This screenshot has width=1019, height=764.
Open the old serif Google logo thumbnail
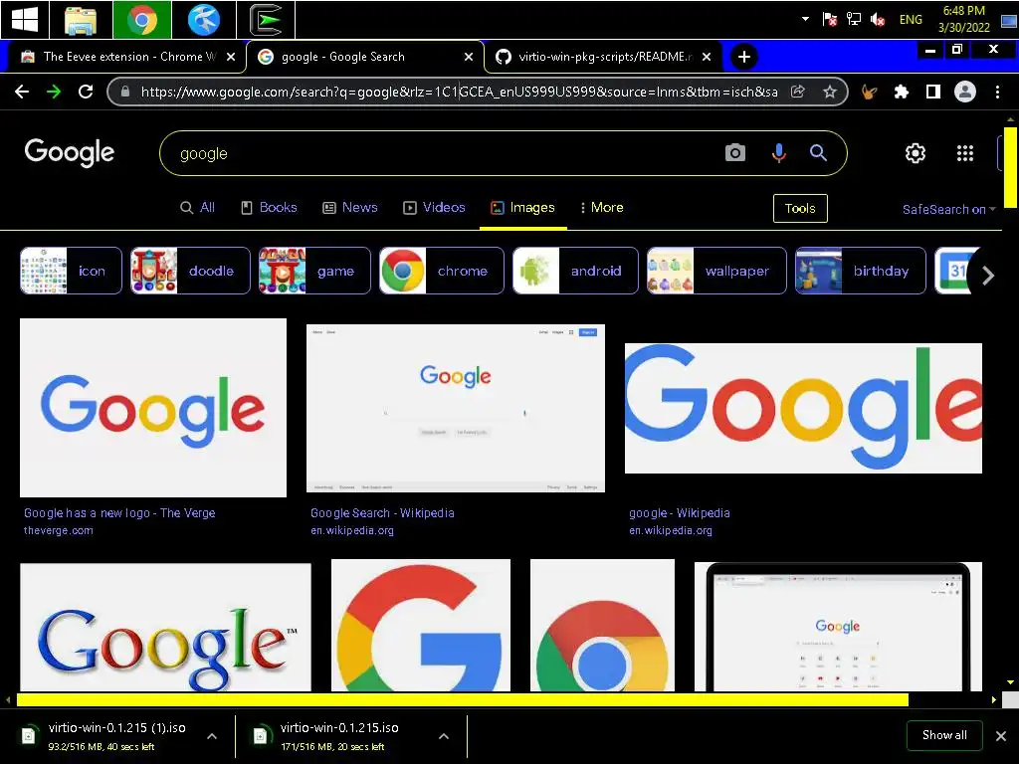pos(166,627)
